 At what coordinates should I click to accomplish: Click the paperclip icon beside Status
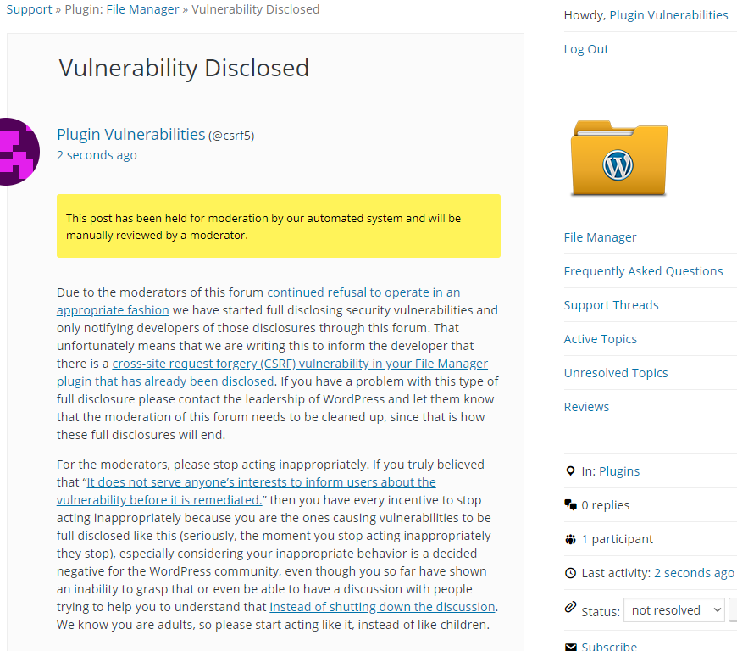tap(570, 607)
